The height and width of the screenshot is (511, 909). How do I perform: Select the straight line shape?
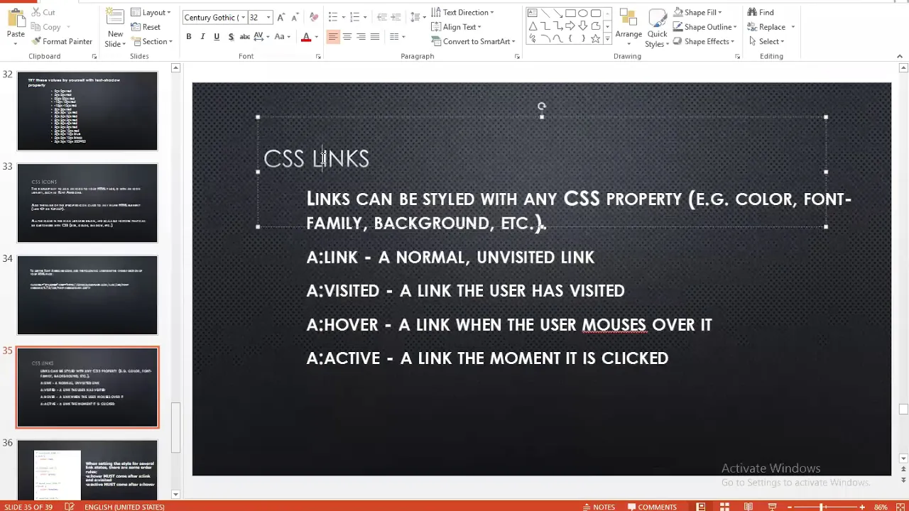click(545, 13)
